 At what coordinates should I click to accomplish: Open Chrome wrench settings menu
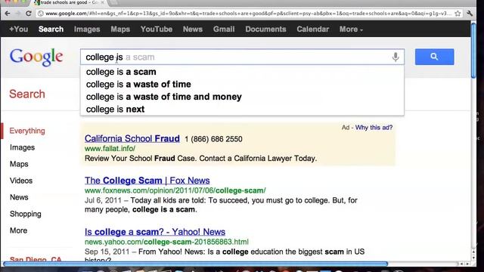(x=470, y=14)
